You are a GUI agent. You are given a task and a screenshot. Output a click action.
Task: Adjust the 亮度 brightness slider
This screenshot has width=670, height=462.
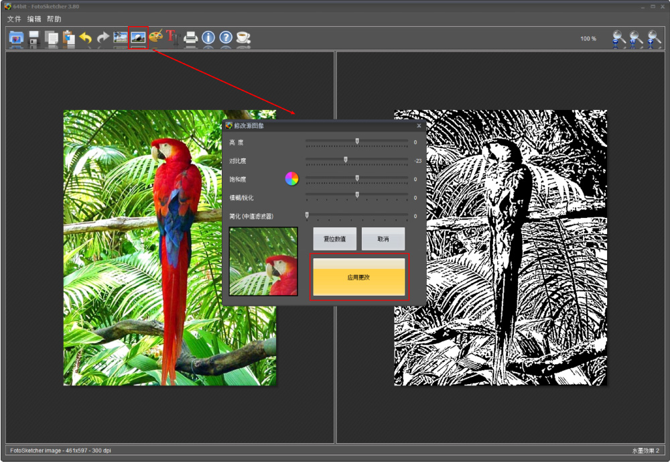(357, 142)
